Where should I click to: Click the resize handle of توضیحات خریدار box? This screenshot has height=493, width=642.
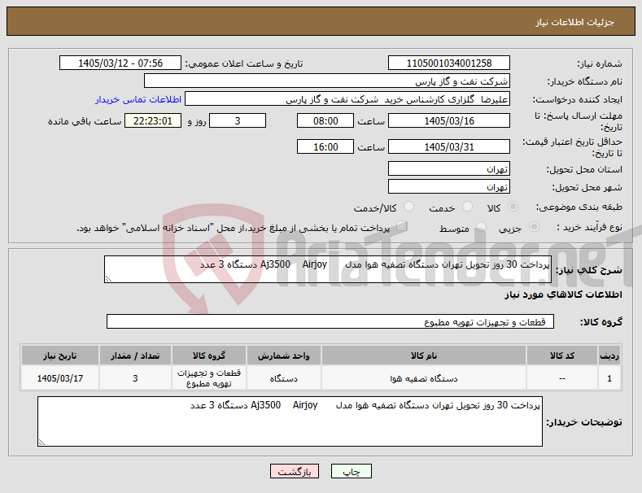coord(41,443)
